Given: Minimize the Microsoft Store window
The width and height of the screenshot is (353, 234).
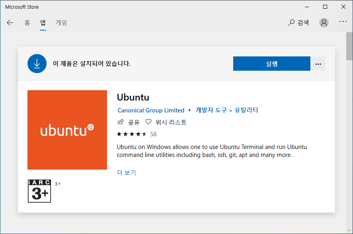Looking at the screenshot, I should (306, 7).
